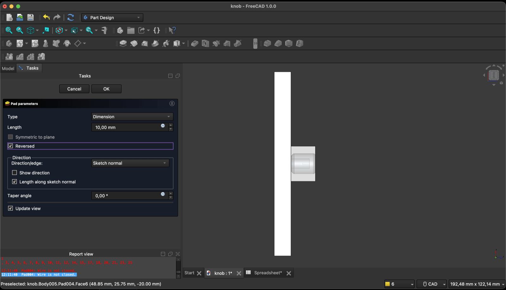Click the Report view vertical scrollbar
The image size is (506, 290).
click(178, 268)
